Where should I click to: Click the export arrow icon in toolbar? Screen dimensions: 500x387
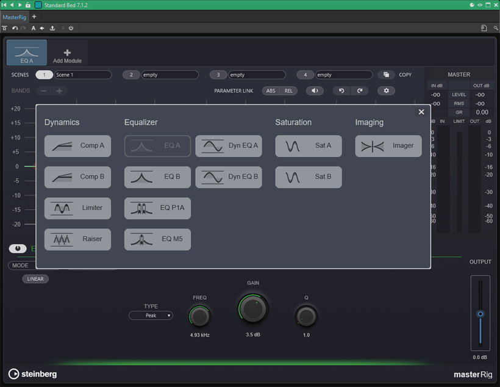(52, 28)
